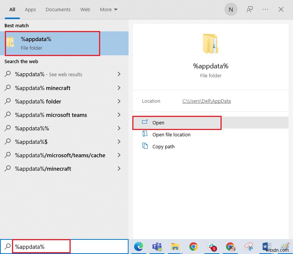This screenshot has height=254, width=293.
Task: Expand arrow next to '%appdata%/microsoft/teams/cache'
Action: (x=119, y=155)
